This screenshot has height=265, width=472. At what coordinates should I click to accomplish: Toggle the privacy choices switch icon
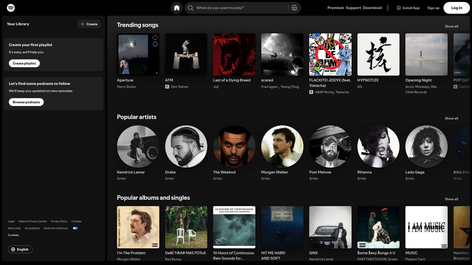coord(75,228)
